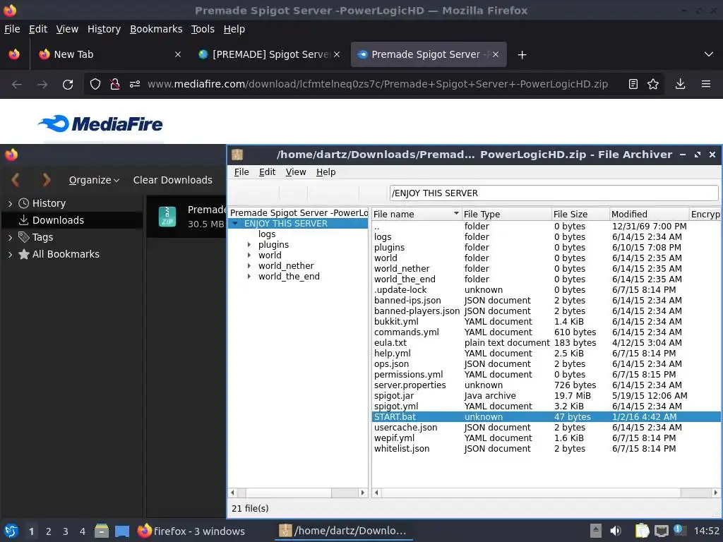Open the File Archiver Edit menu
The height and width of the screenshot is (542, 723).
(x=267, y=172)
